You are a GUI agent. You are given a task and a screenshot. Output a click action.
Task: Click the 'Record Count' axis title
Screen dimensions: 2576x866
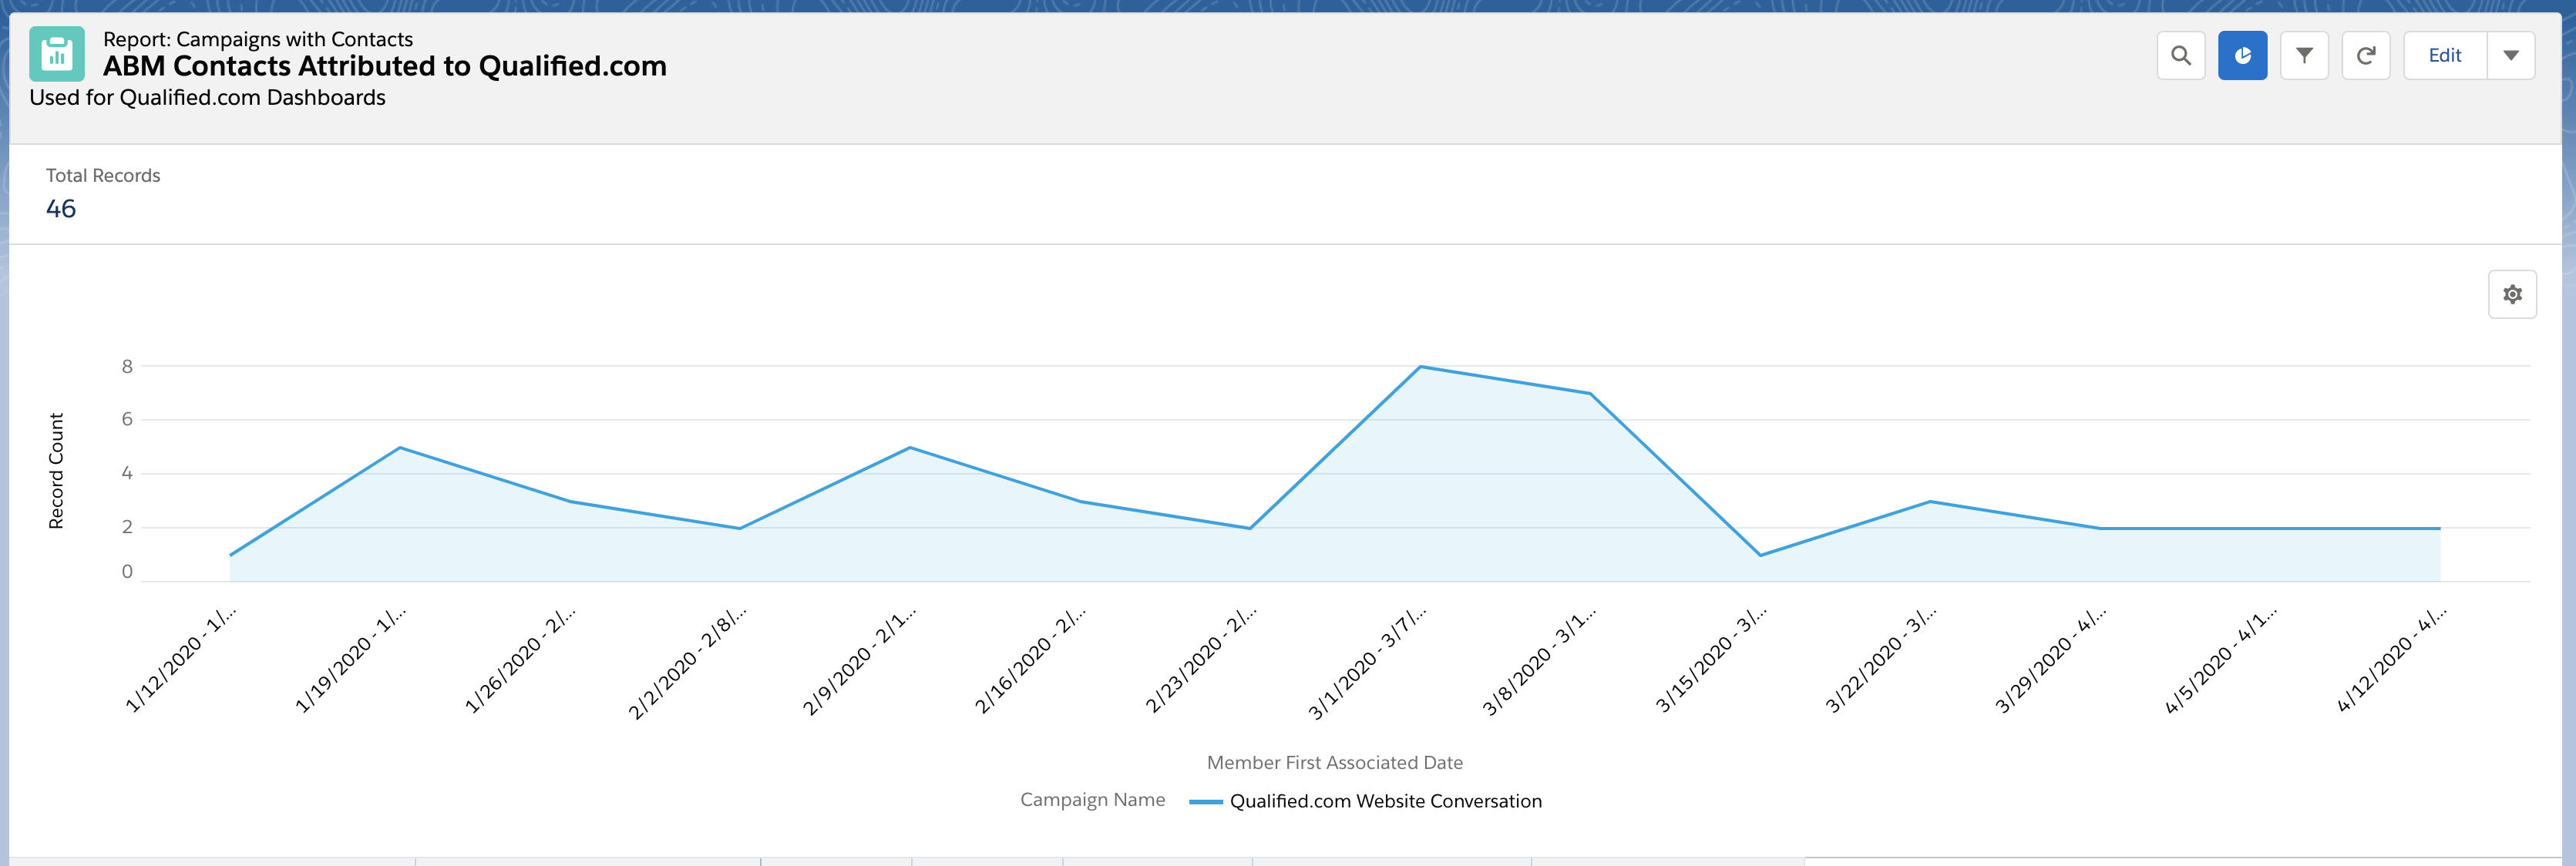pos(56,470)
